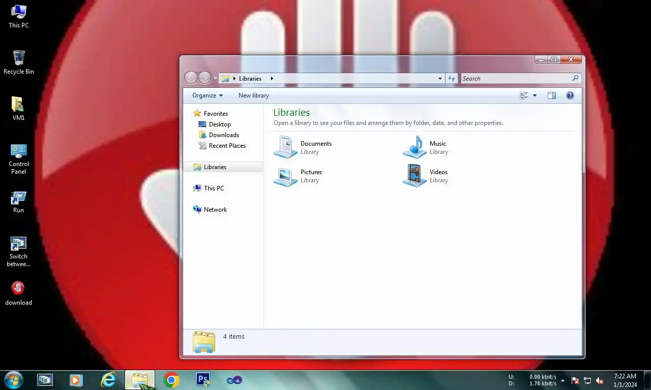Click the muted volume tray icon
Image resolution: width=651 pixels, height=390 pixels.
tap(600, 380)
